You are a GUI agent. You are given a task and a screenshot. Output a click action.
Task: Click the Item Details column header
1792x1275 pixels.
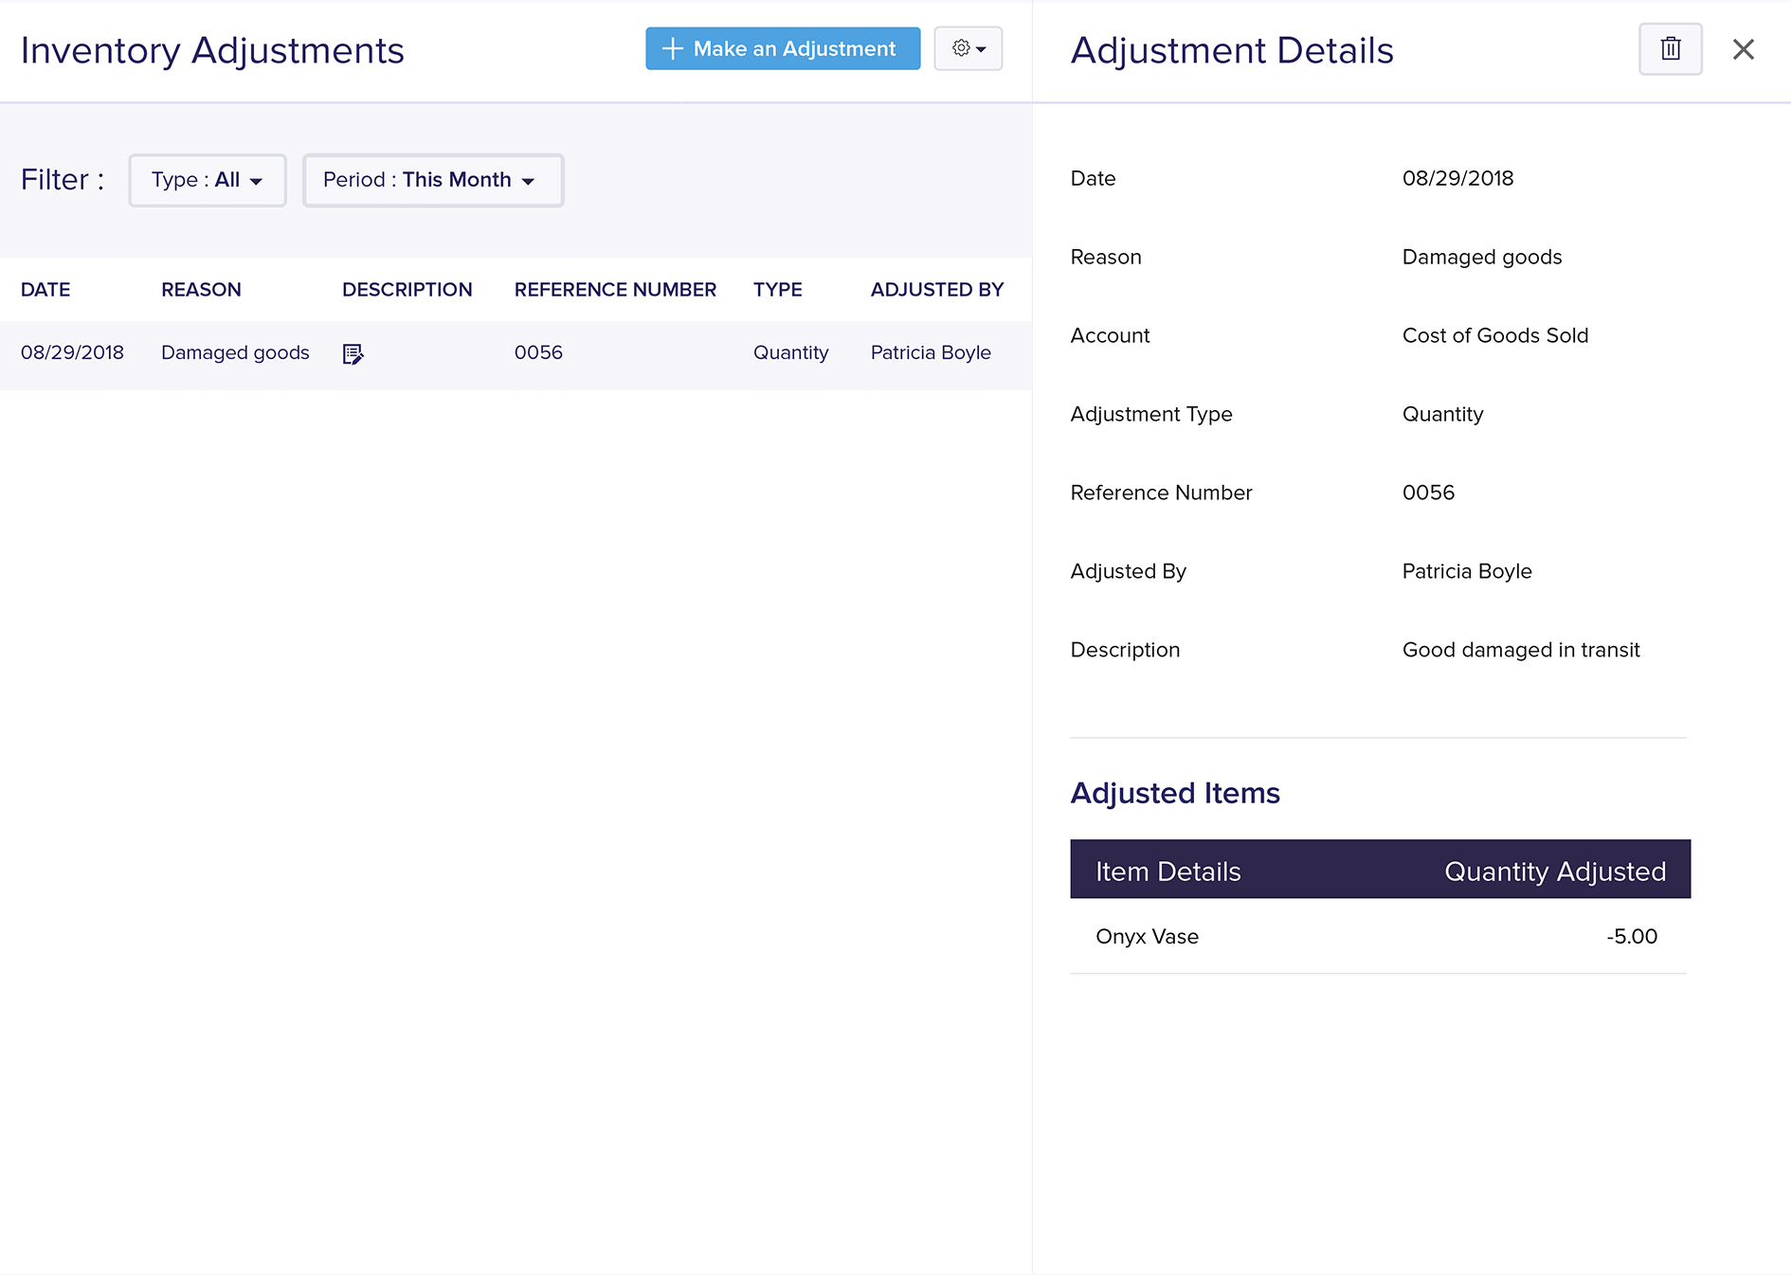pos(1168,871)
